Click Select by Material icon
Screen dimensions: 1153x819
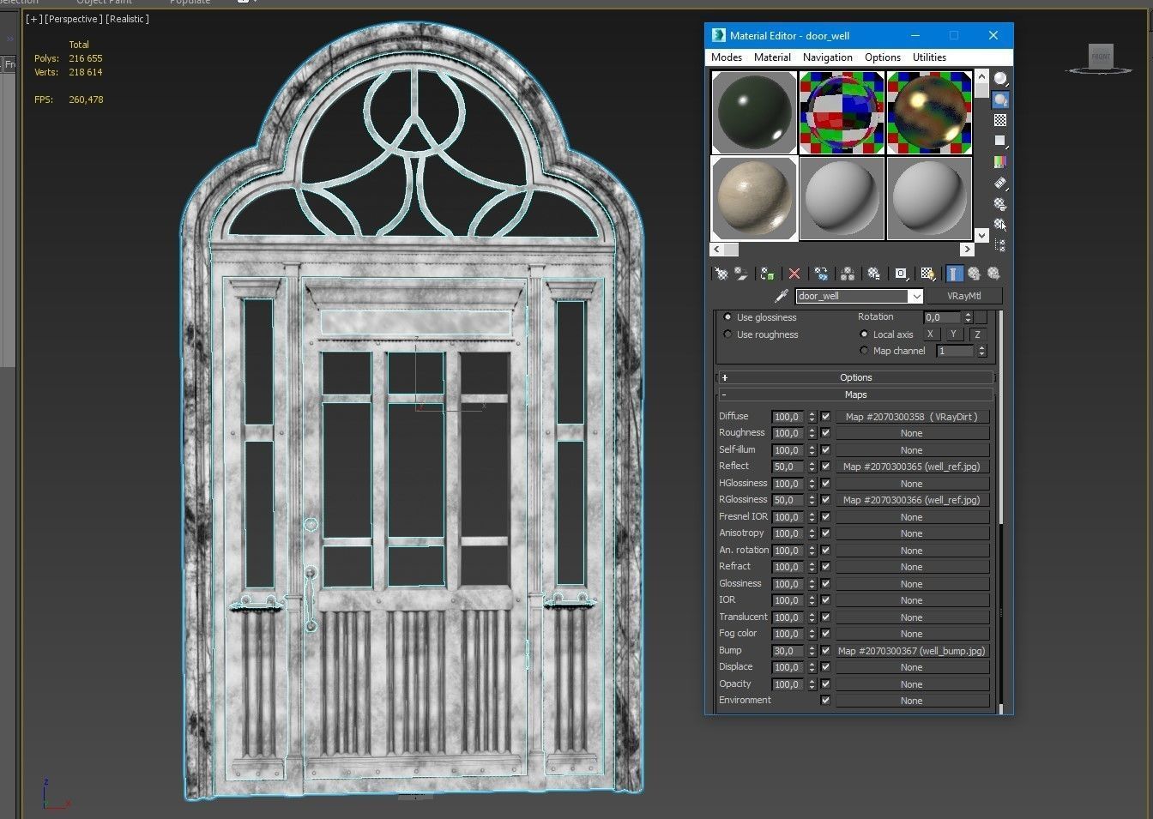coord(1000,225)
